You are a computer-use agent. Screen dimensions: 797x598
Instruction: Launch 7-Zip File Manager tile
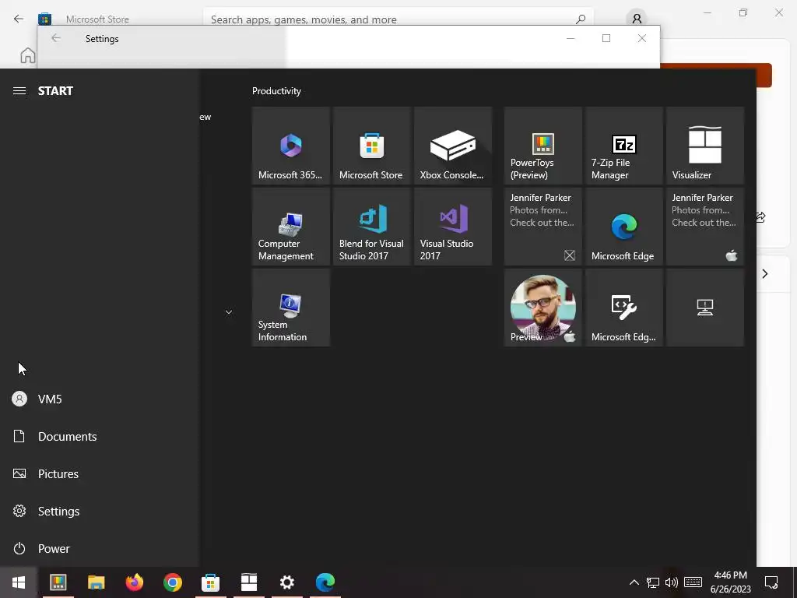coord(623,146)
